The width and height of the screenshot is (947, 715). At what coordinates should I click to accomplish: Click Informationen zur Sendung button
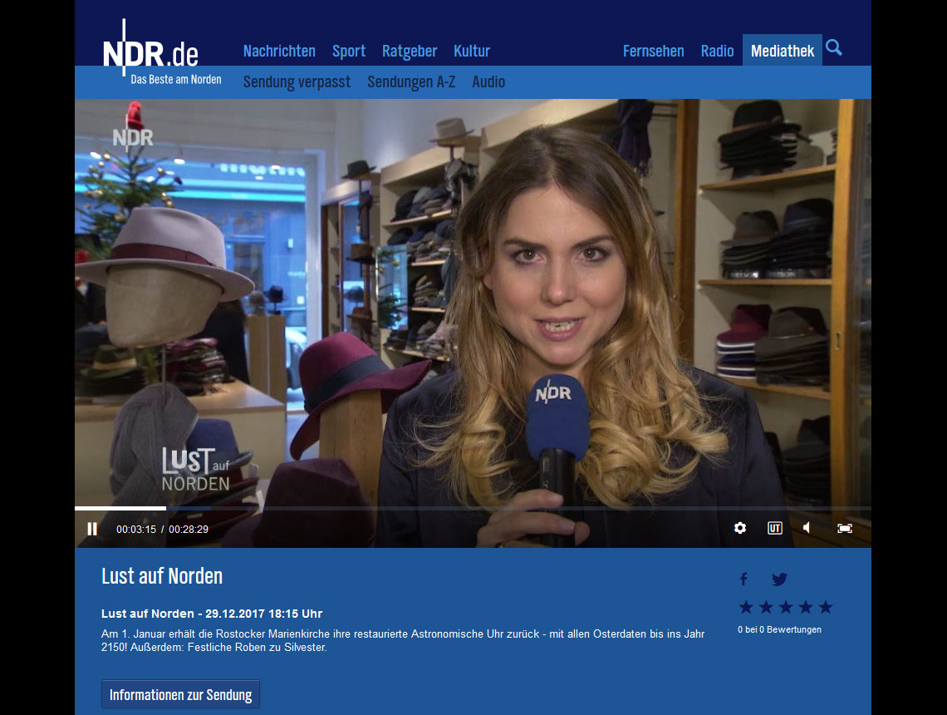(180, 694)
